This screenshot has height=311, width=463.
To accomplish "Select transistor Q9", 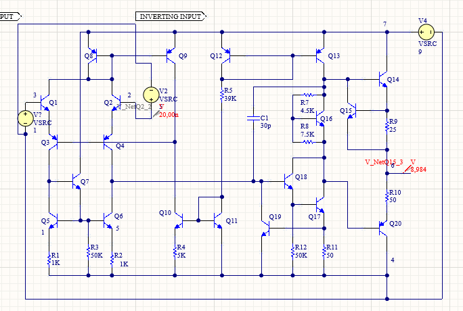I will [171, 55].
